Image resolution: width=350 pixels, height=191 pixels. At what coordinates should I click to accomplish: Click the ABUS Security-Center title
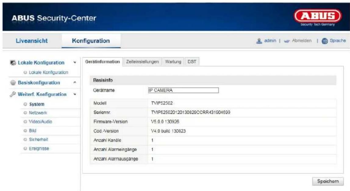tap(54, 18)
